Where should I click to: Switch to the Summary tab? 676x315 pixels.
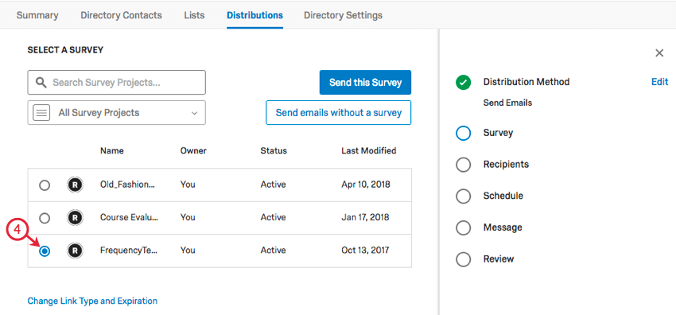(x=37, y=16)
